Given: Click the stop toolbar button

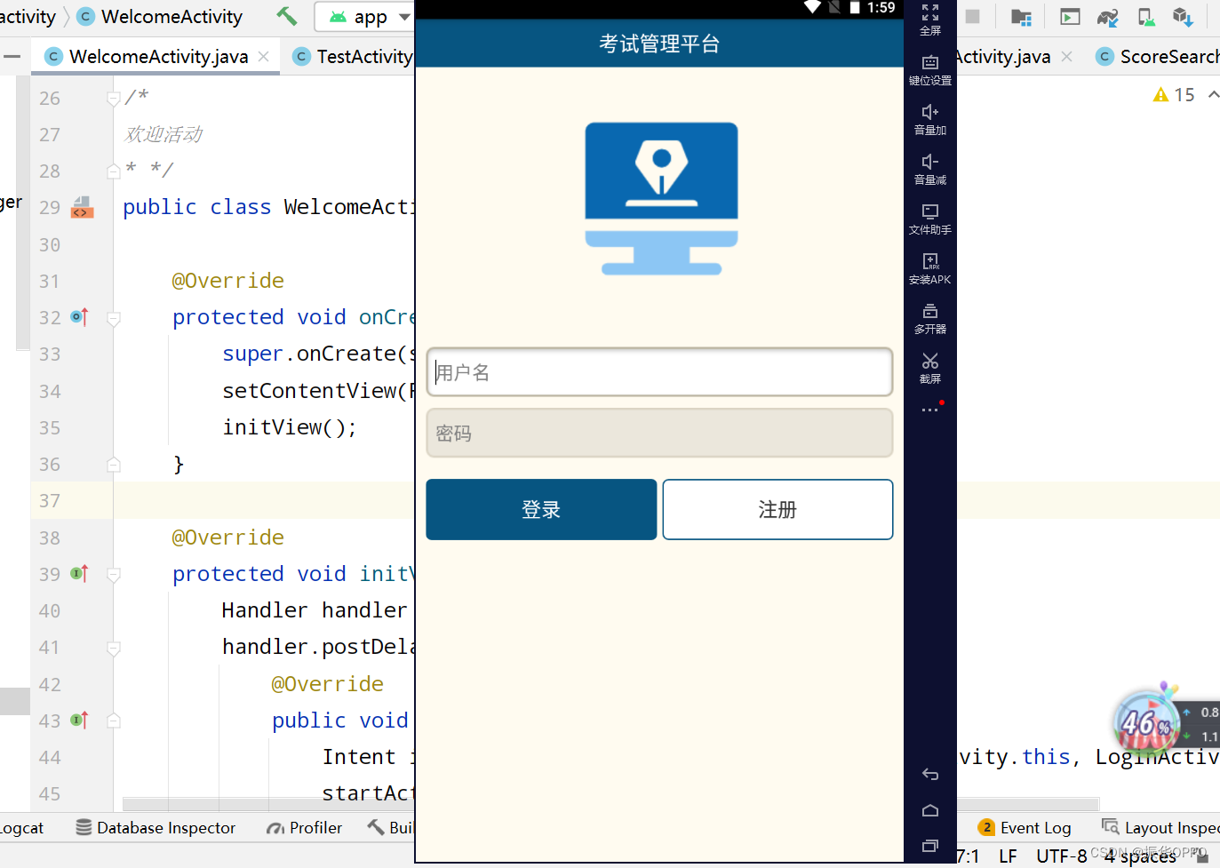Looking at the screenshot, I should pyautogui.click(x=972, y=16).
